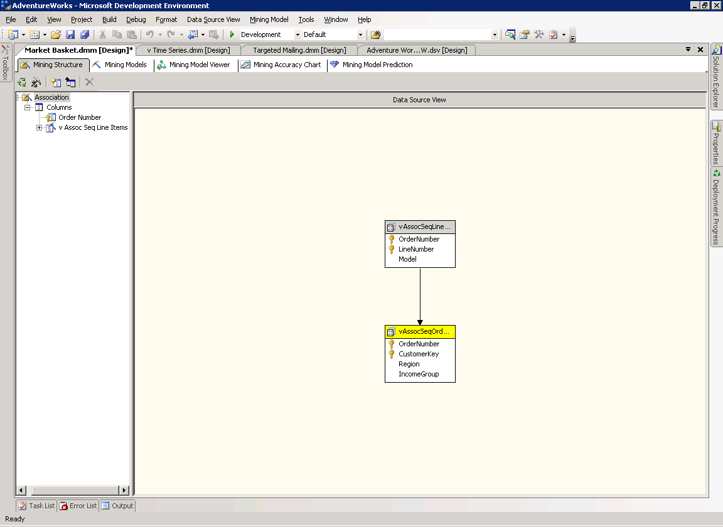This screenshot has height=527, width=723.
Task: Click the Redo toolbar arrow
Action: tap(171, 35)
